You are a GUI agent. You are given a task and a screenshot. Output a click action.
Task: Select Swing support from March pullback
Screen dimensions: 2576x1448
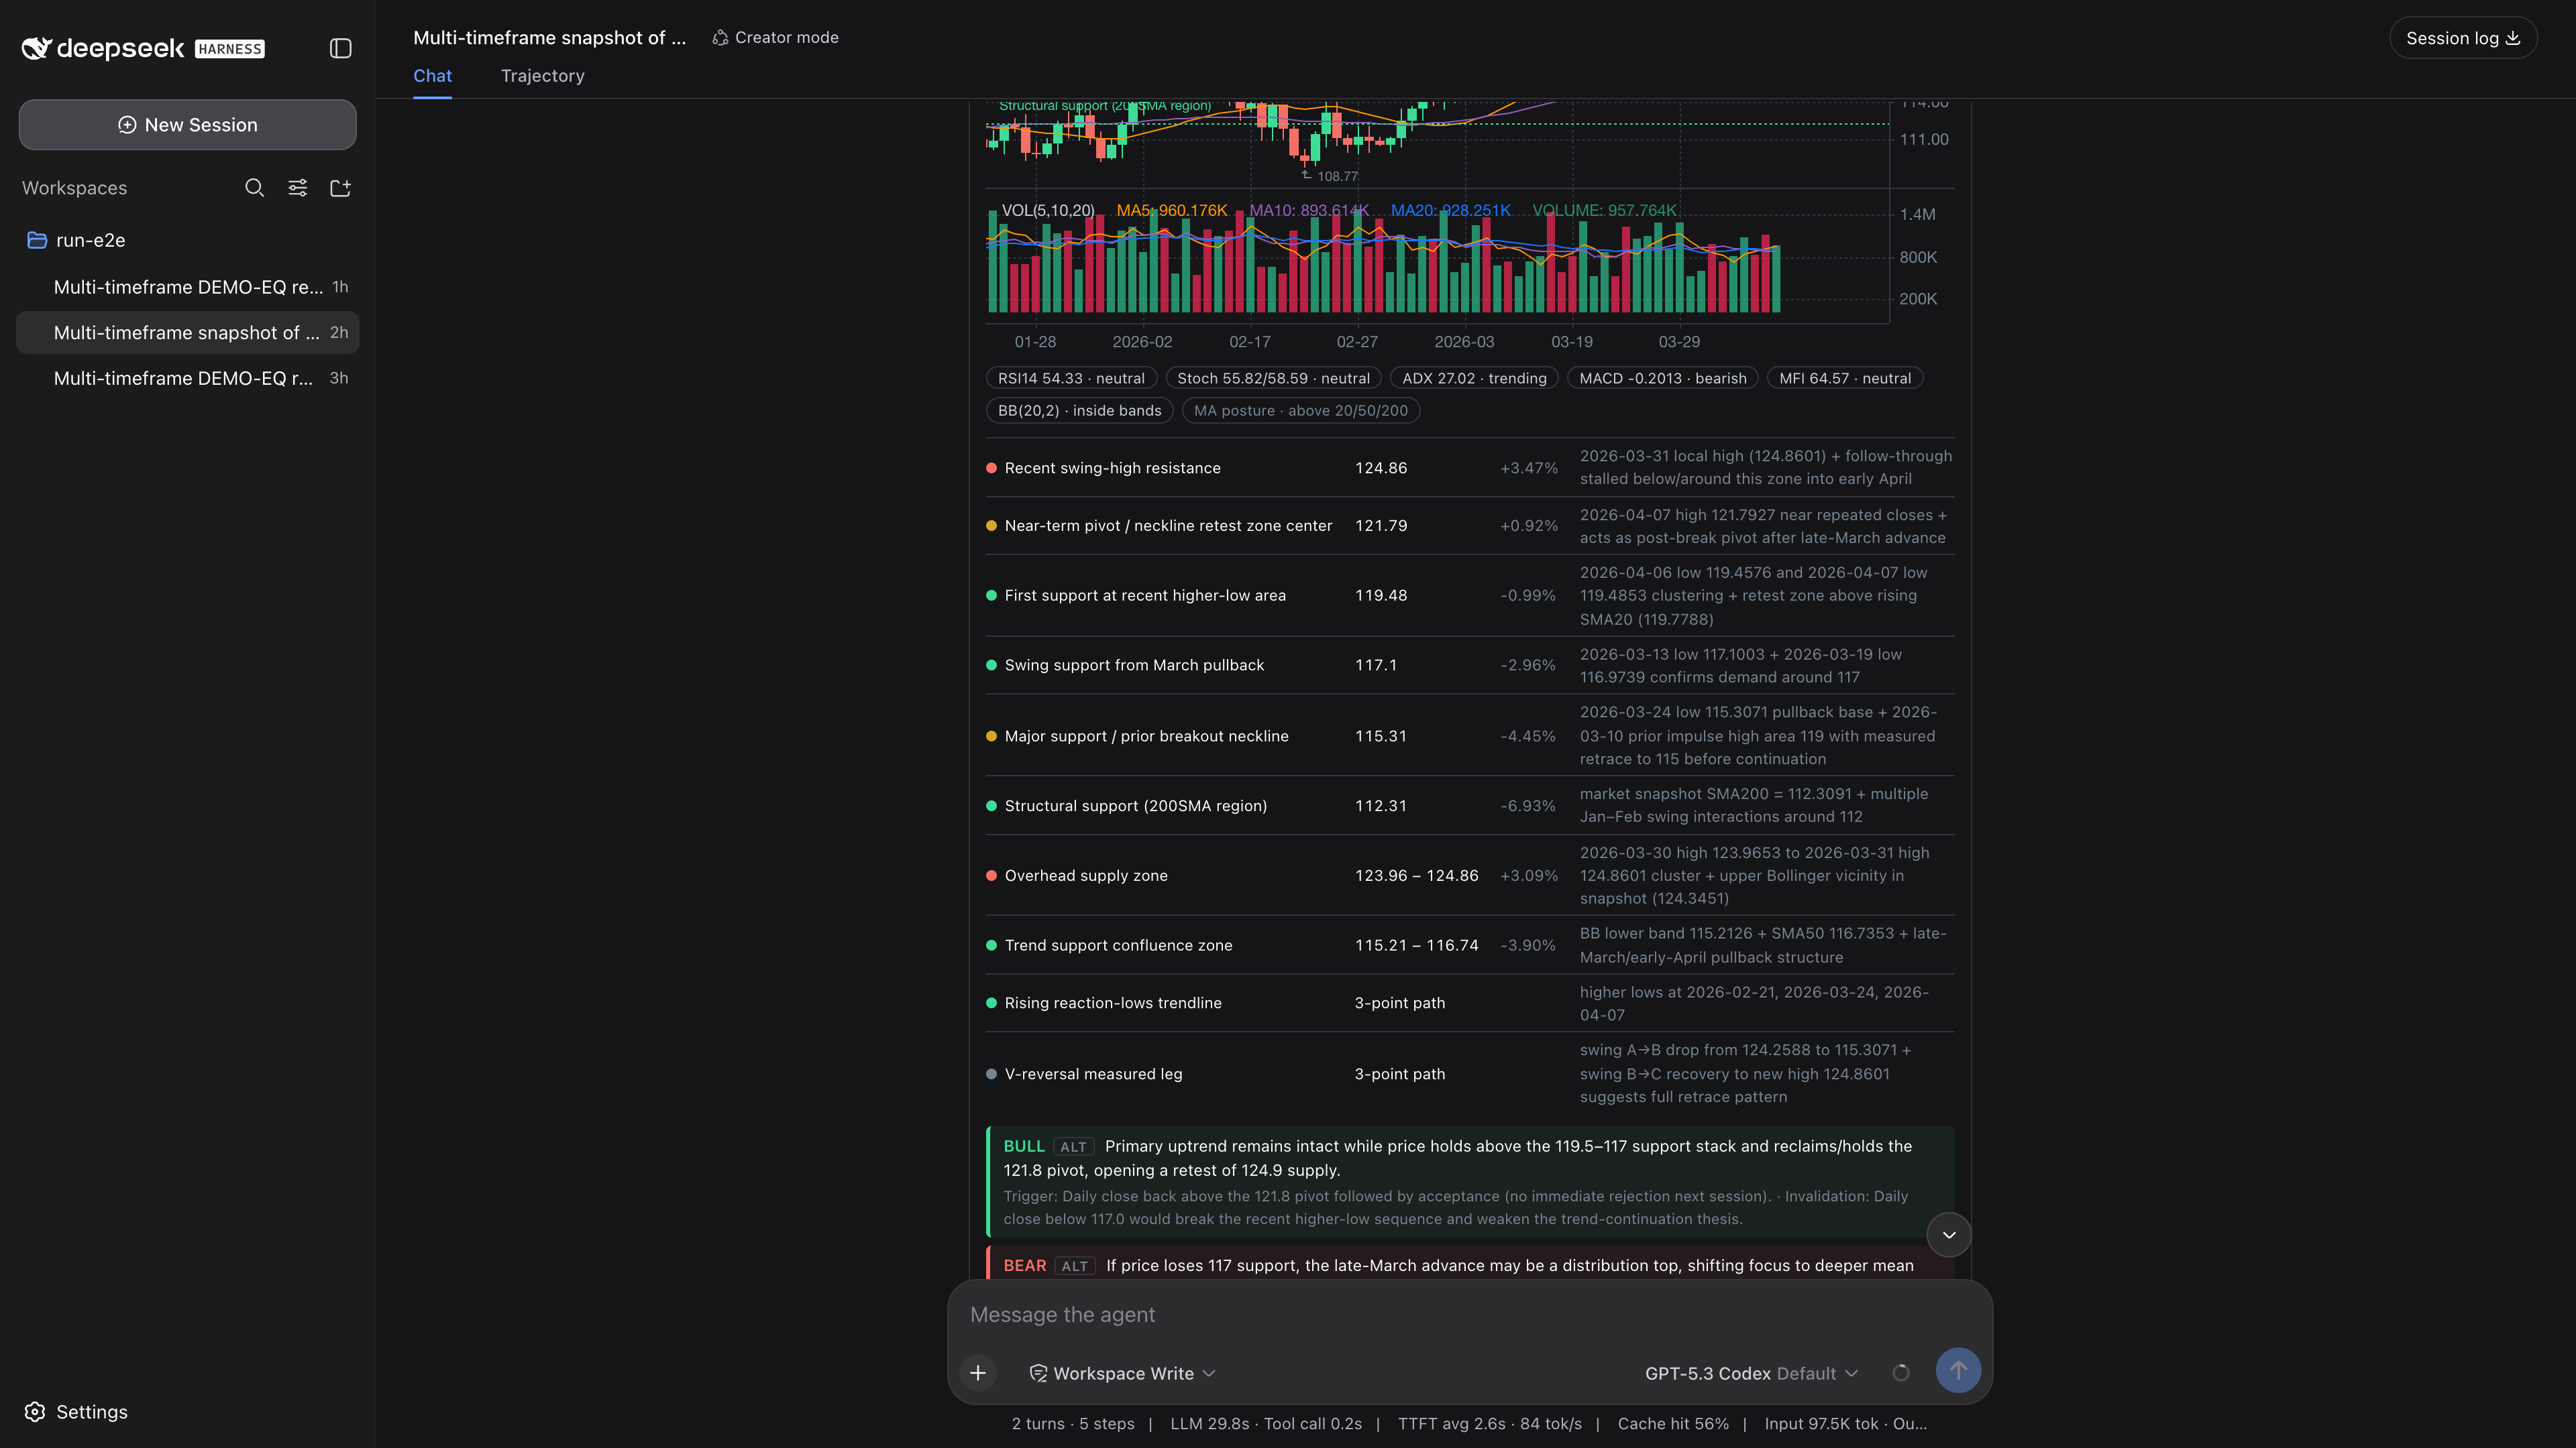coord(1470,666)
